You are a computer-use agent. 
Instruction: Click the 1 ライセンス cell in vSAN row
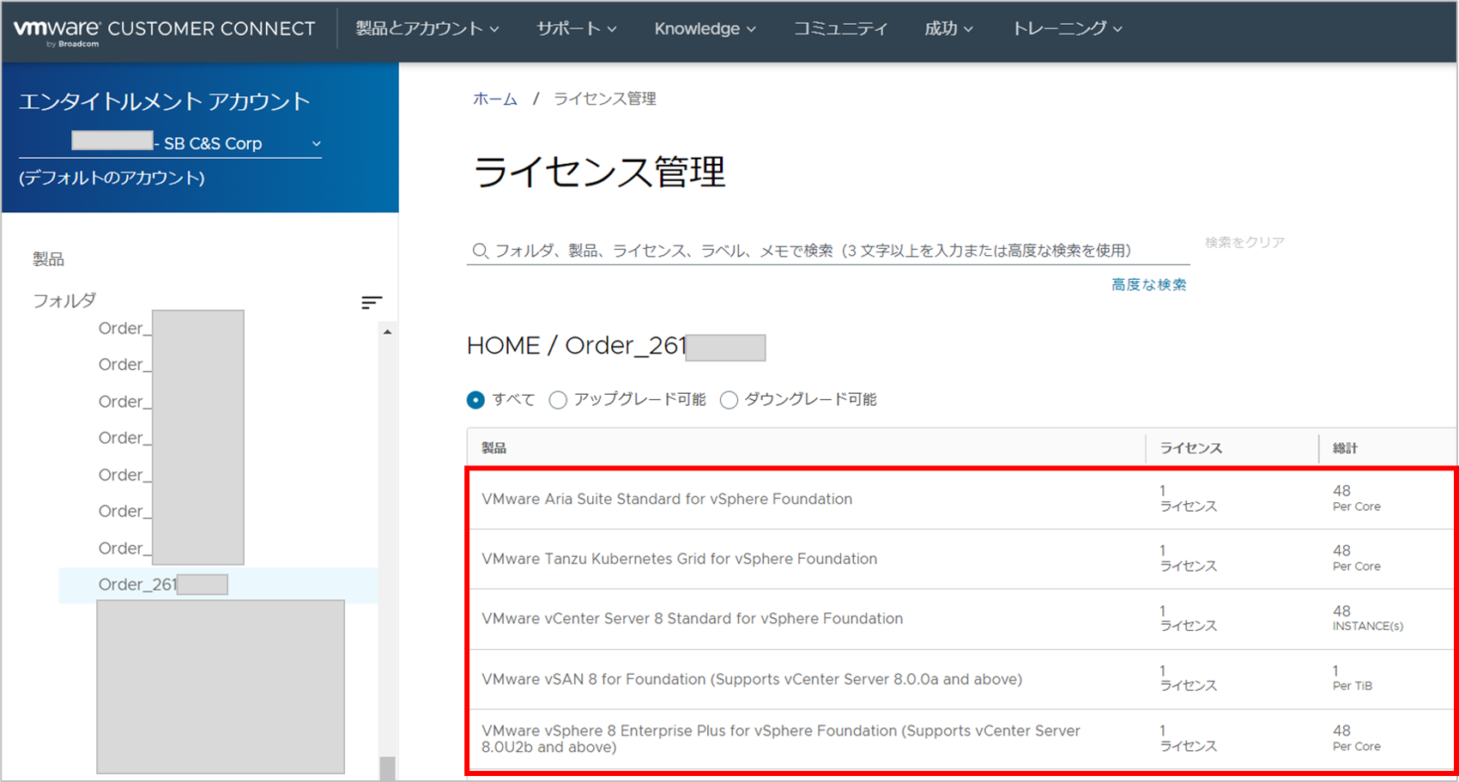[x=1188, y=678]
